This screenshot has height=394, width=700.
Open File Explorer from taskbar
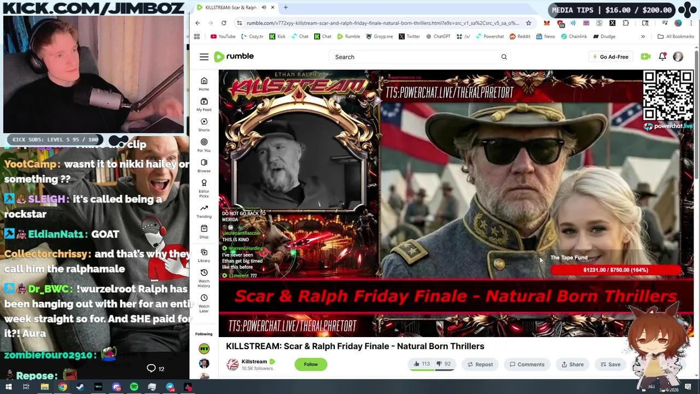click(44, 387)
